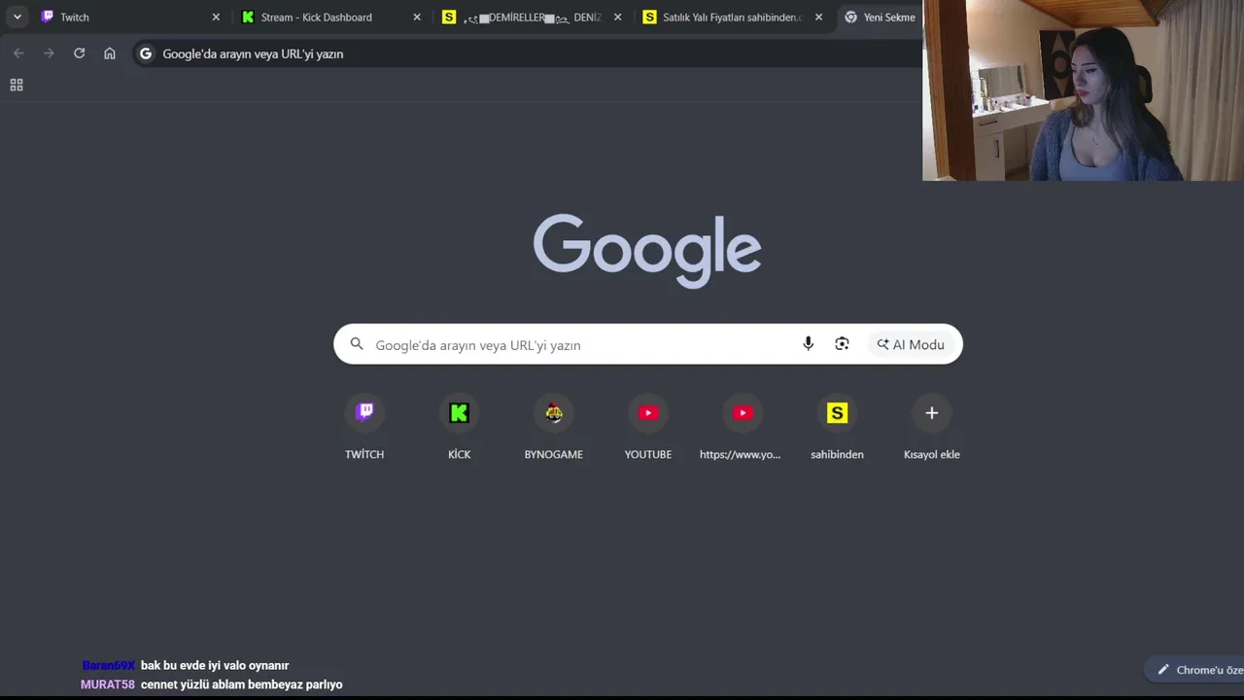
Task: Click the webcam overlay video
Action: pyautogui.click(x=1083, y=90)
